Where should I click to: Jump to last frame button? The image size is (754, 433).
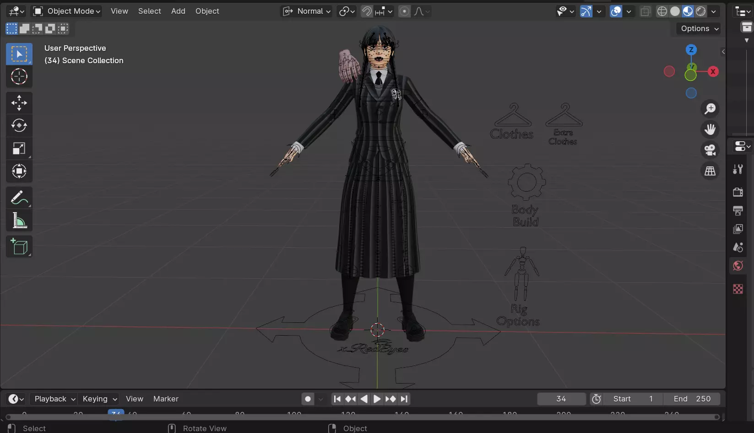(404, 399)
